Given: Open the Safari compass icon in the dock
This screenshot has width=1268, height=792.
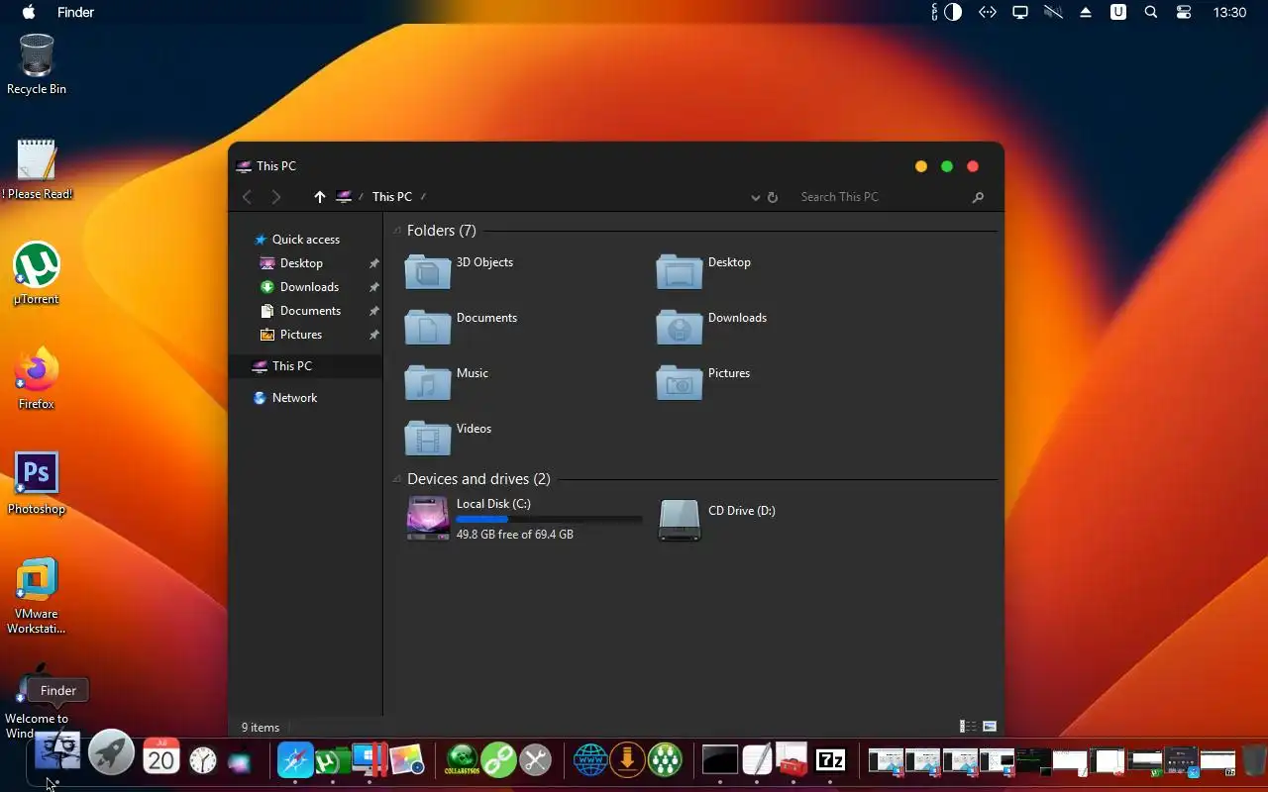Looking at the screenshot, I should coord(295,760).
